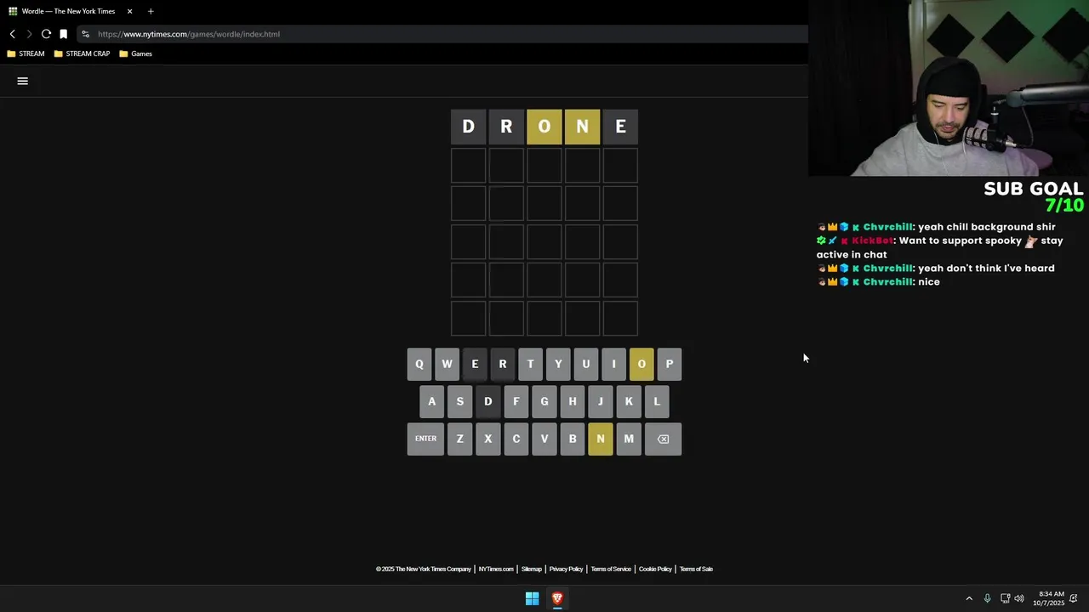Open the Privacy Policy footer link
1089x612 pixels.
pos(566,569)
